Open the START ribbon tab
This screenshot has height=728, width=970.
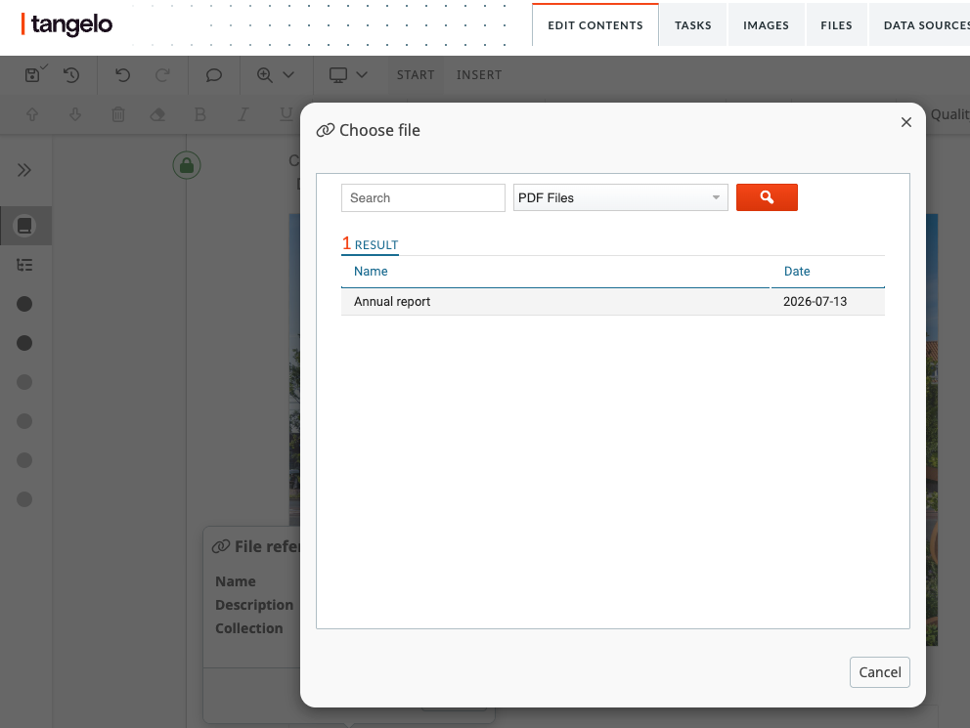[x=416, y=75]
